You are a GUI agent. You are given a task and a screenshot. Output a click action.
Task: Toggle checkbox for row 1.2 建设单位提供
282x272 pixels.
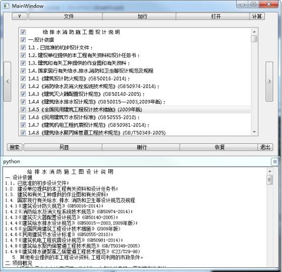pos(23,55)
